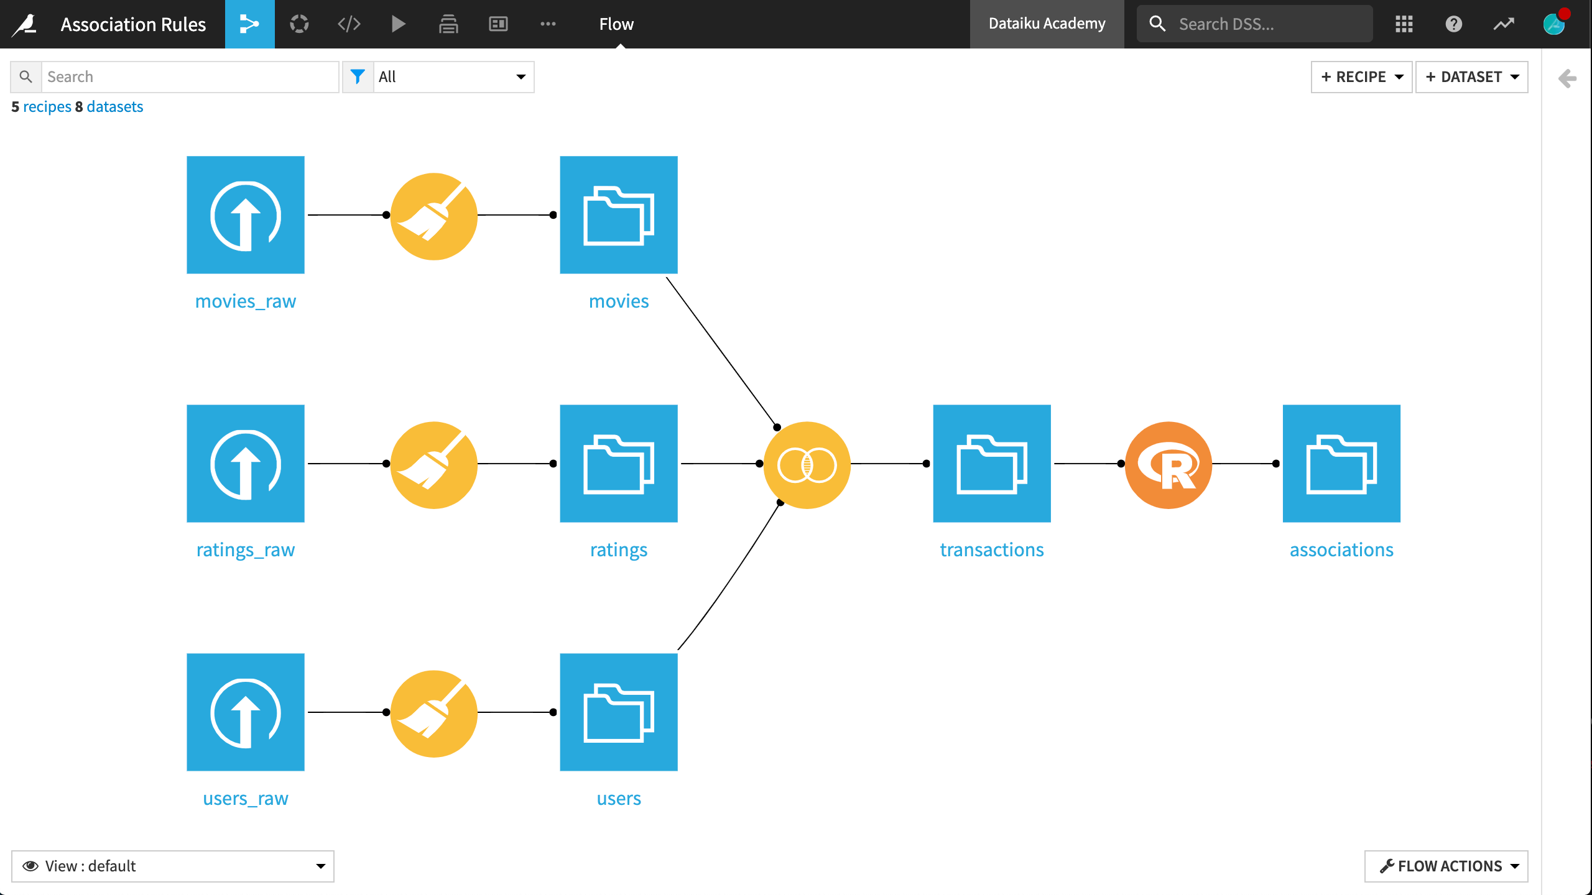Click the transactions label
The height and width of the screenshot is (895, 1592).
click(x=992, y=550)
